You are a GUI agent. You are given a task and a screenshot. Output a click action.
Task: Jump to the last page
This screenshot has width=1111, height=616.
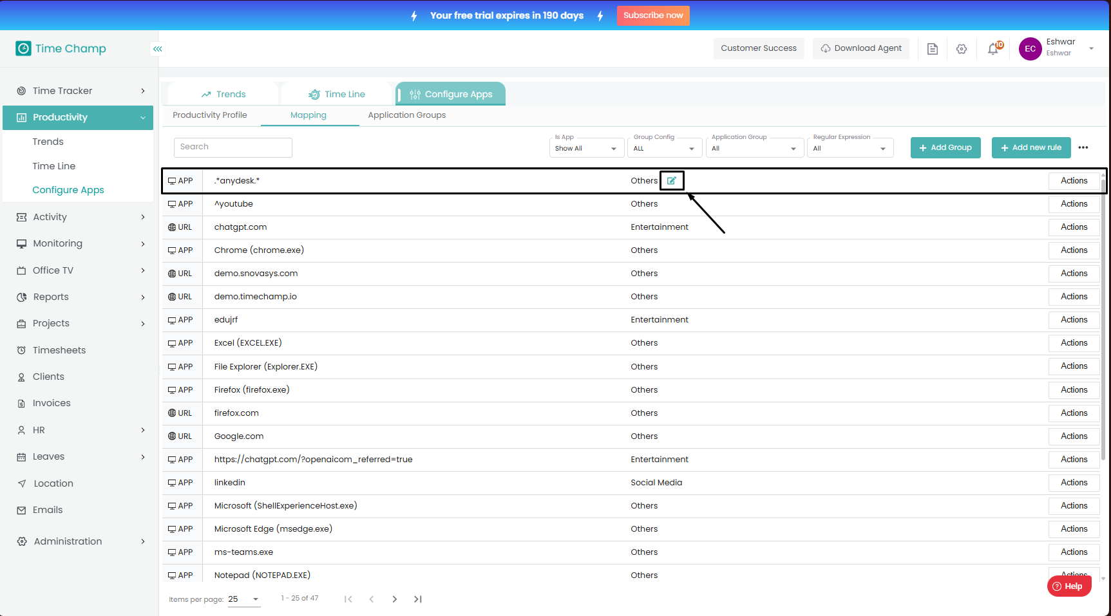point(418,599)
